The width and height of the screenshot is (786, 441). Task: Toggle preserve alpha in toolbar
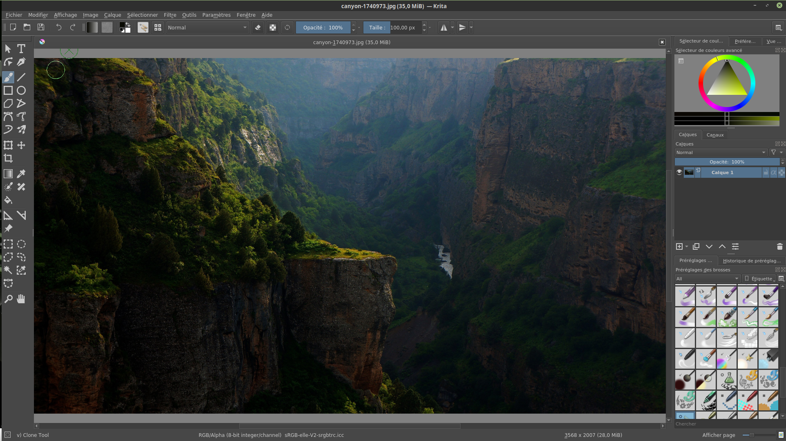tap(273, 27)
